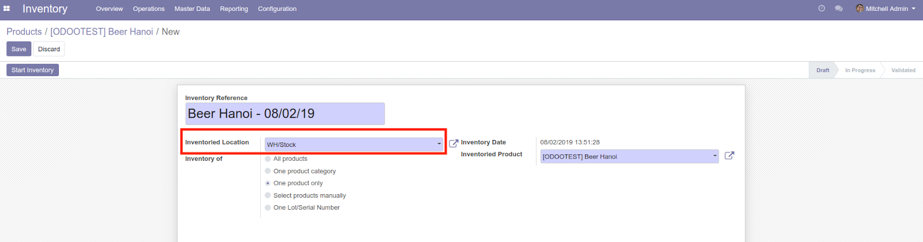Open the conversations chat icon

(839, 9)
